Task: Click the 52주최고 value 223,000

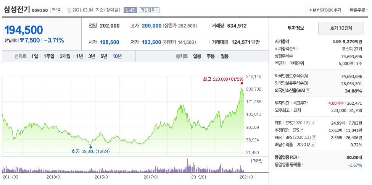Action: 338,110
